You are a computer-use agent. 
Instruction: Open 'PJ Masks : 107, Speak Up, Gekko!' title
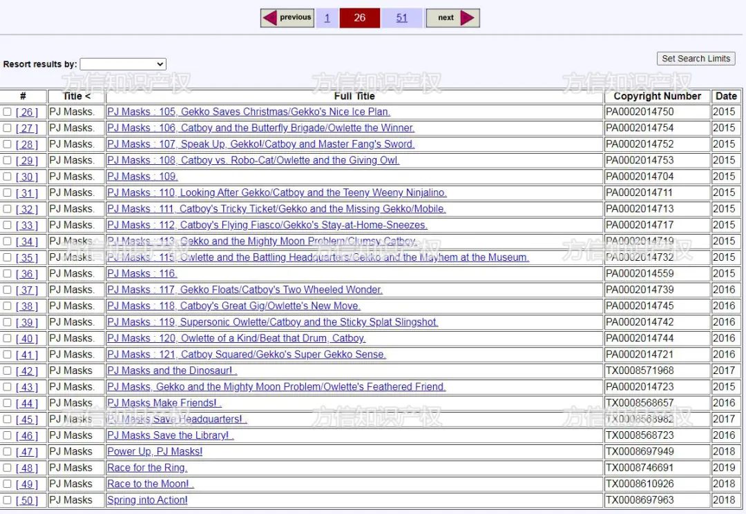(260, 144)
